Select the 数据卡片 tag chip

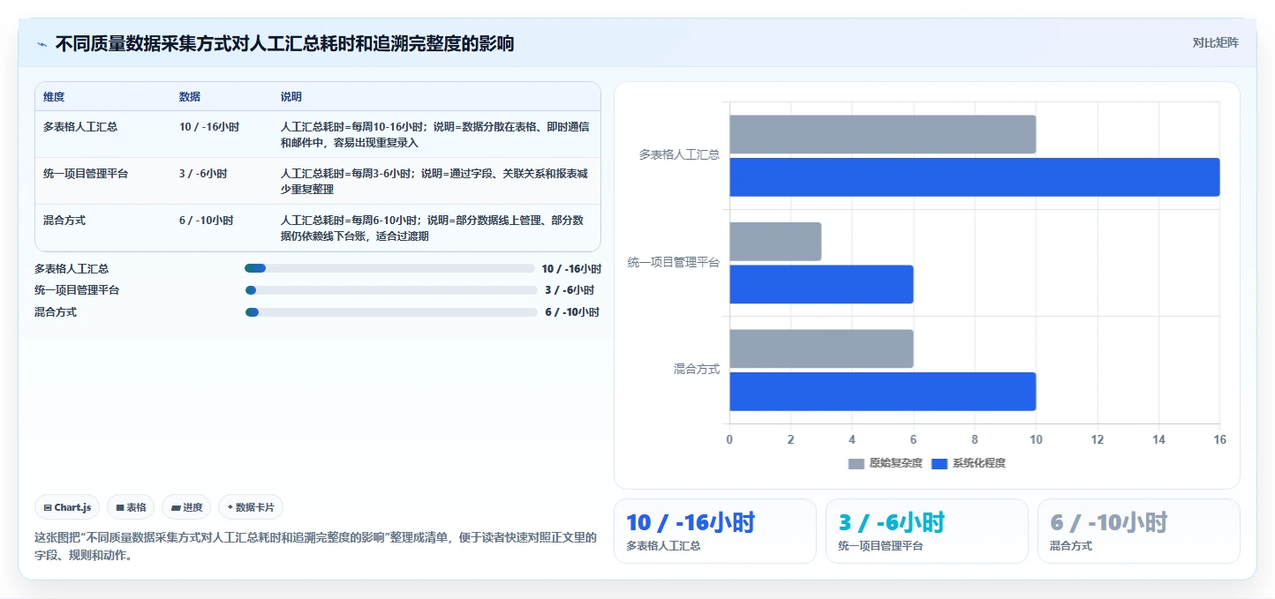pos(251,507)
